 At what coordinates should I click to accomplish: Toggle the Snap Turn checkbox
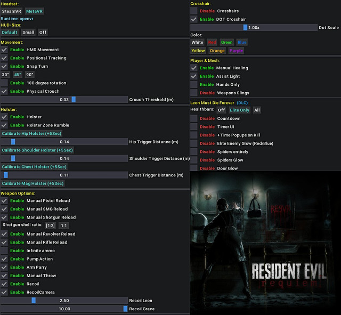tap(4, 66)
